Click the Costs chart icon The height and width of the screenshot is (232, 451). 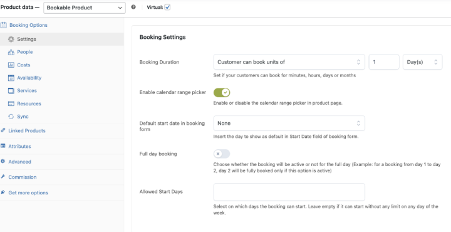tap(11, 65)
